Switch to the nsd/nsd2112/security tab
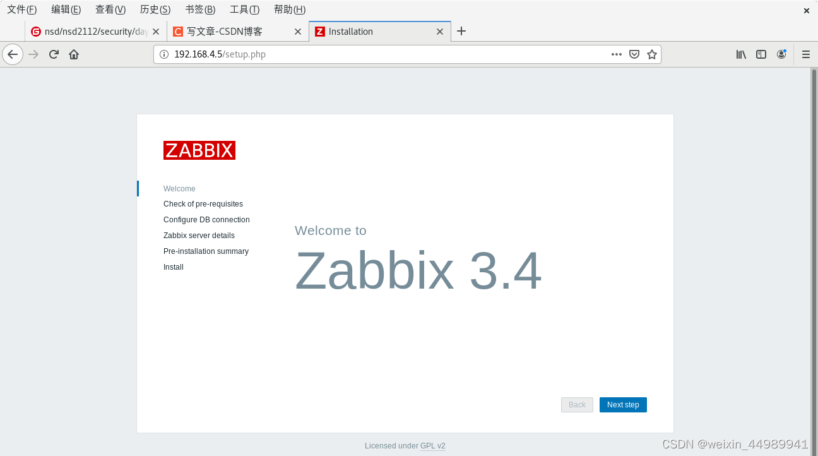Image resolution: width=818 pixels, height=456 pixels. [x=96, y=32]
